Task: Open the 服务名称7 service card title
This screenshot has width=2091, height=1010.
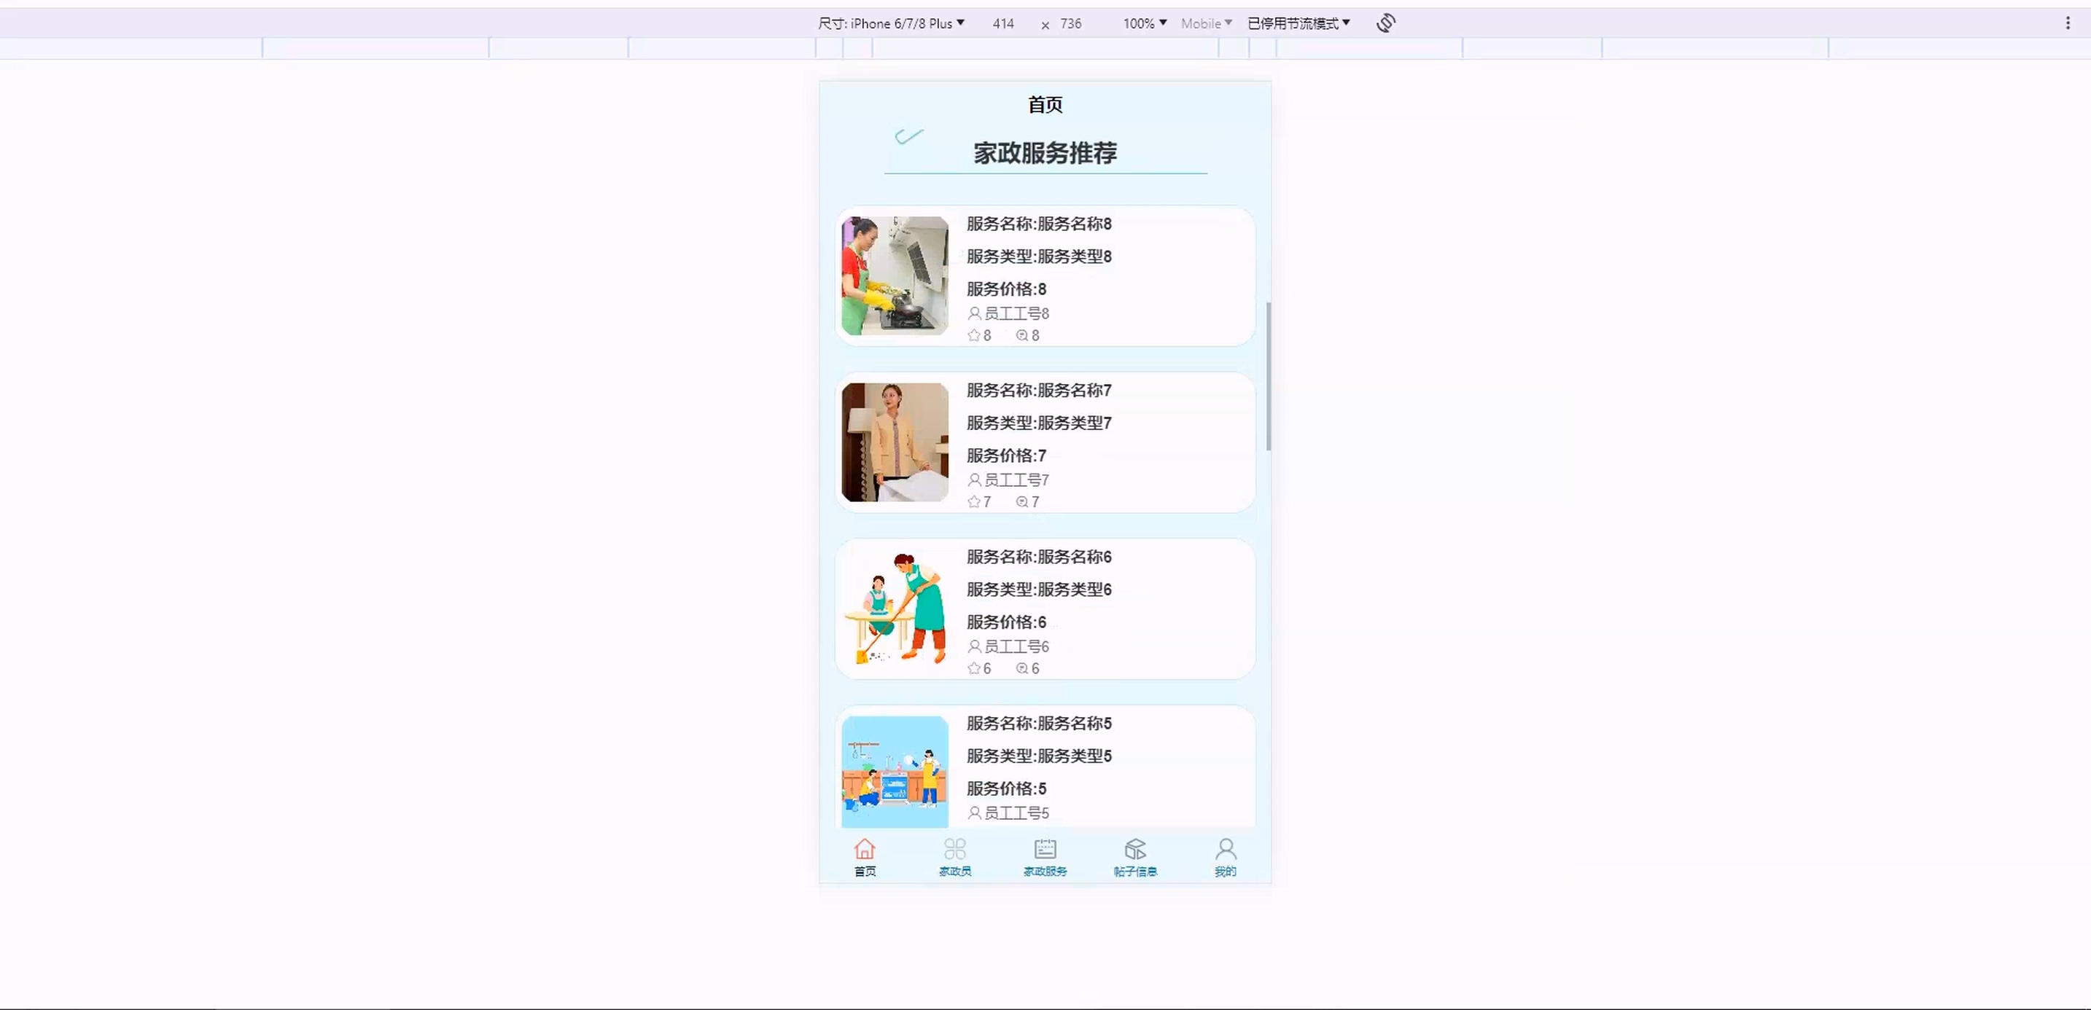Action: point(1039,390)
